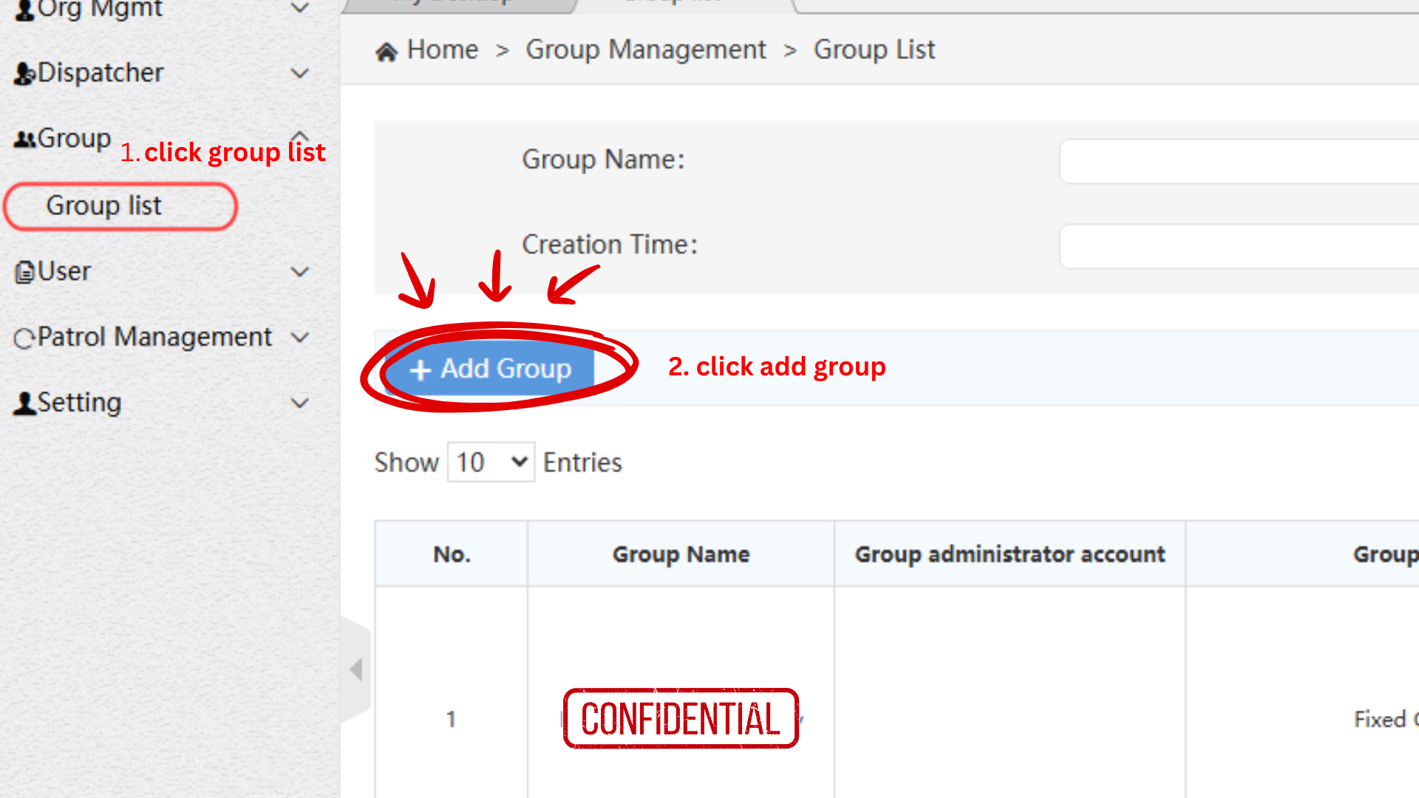
Task: Open the Show entries count dropdown
Action: tap(491, 463)
